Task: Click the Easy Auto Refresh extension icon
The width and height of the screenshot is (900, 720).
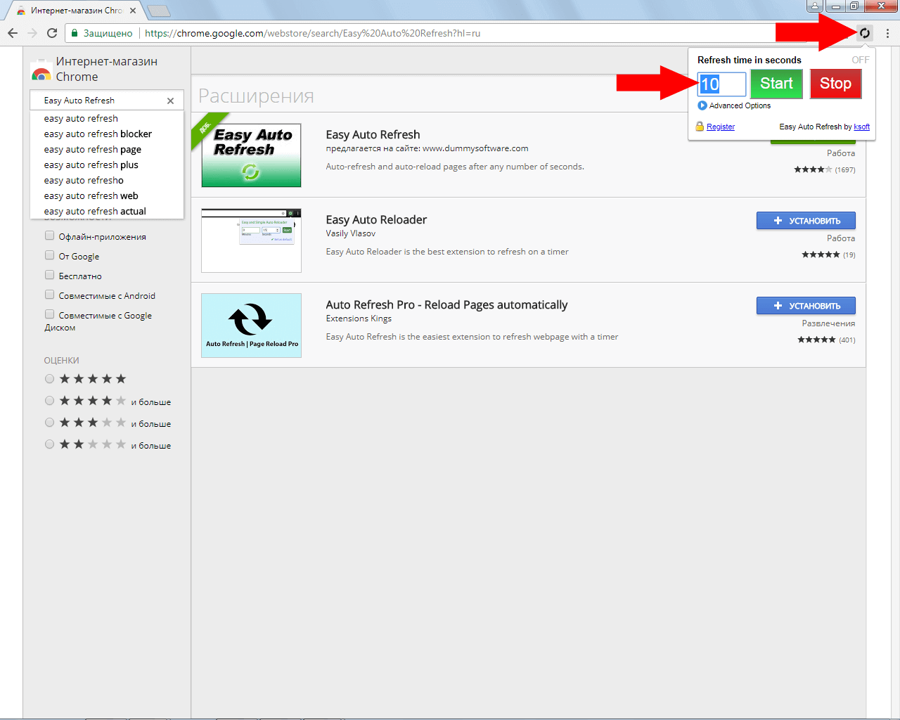Action: [865, 33]
